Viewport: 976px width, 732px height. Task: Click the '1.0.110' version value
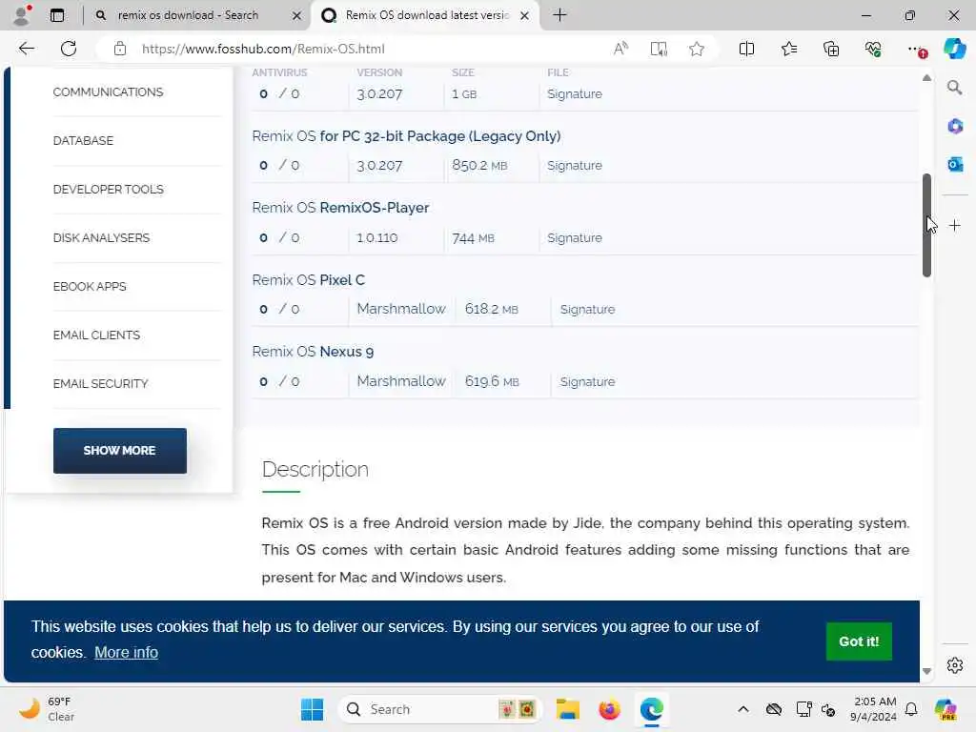point(376,237)
